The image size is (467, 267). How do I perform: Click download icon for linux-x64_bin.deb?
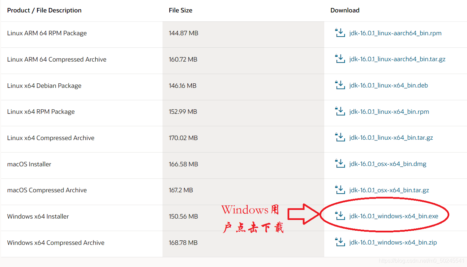point(340,85)
